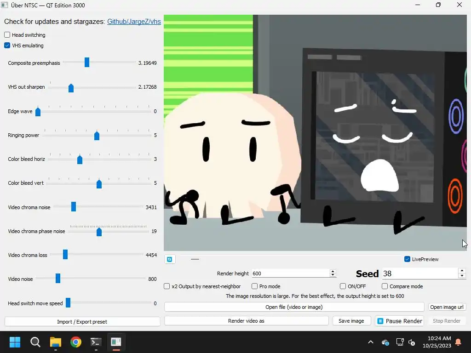
Task: Open File Explorer from taskbar
Action: click(x=56, y=342)
